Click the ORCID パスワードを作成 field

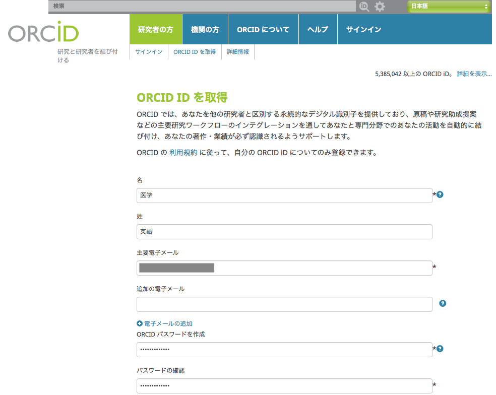(284, 350)
